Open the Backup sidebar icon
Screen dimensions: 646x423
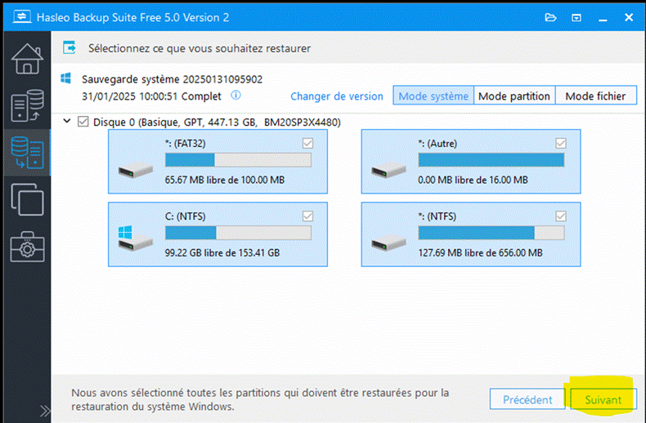(27, 105)
